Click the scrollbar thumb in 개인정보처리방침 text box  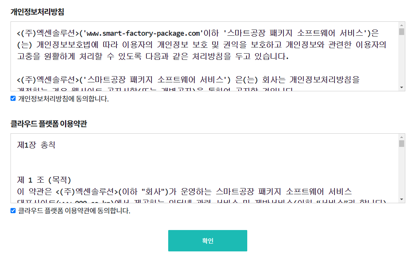[x=401, y=32]
